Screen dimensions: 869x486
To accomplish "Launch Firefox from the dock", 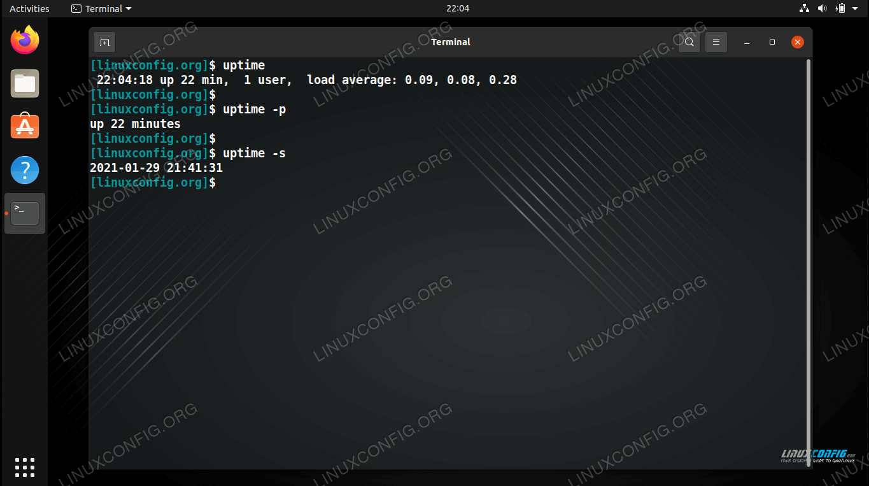I will tap(25, 41).
